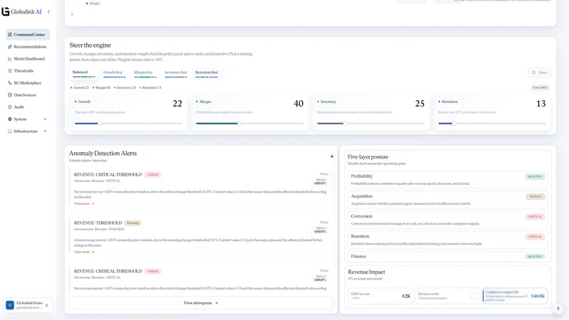Open the Recommendations page
Image resolution: width=569 pixels, height=320 pixels.
28,46
